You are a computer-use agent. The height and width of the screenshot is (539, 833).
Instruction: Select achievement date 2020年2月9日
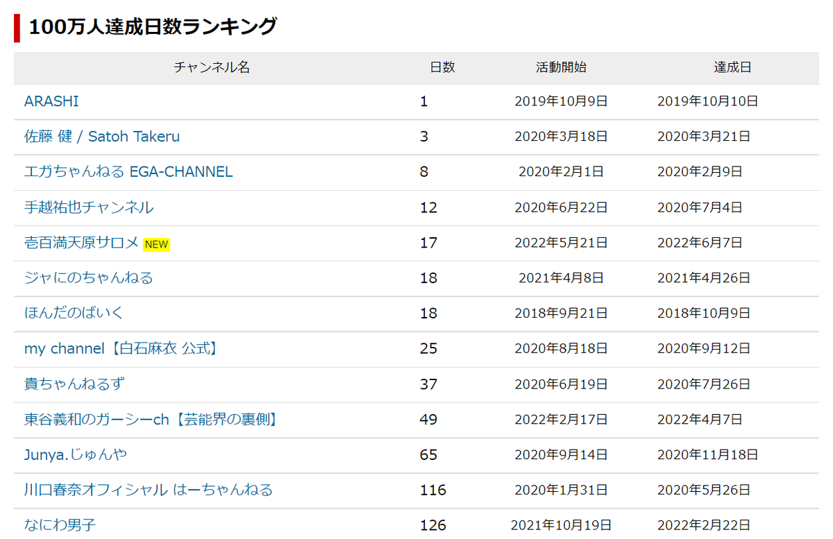(700, 172)
